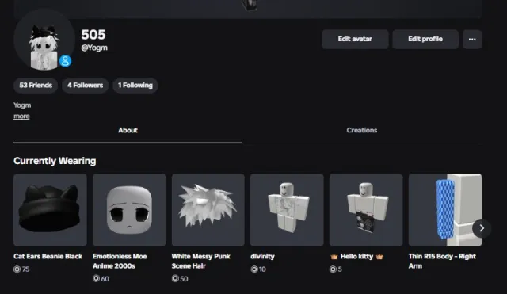Expand the bio with the more link
Image resolution: width=507 pixels, height=294 pixels.
(21, 116)
